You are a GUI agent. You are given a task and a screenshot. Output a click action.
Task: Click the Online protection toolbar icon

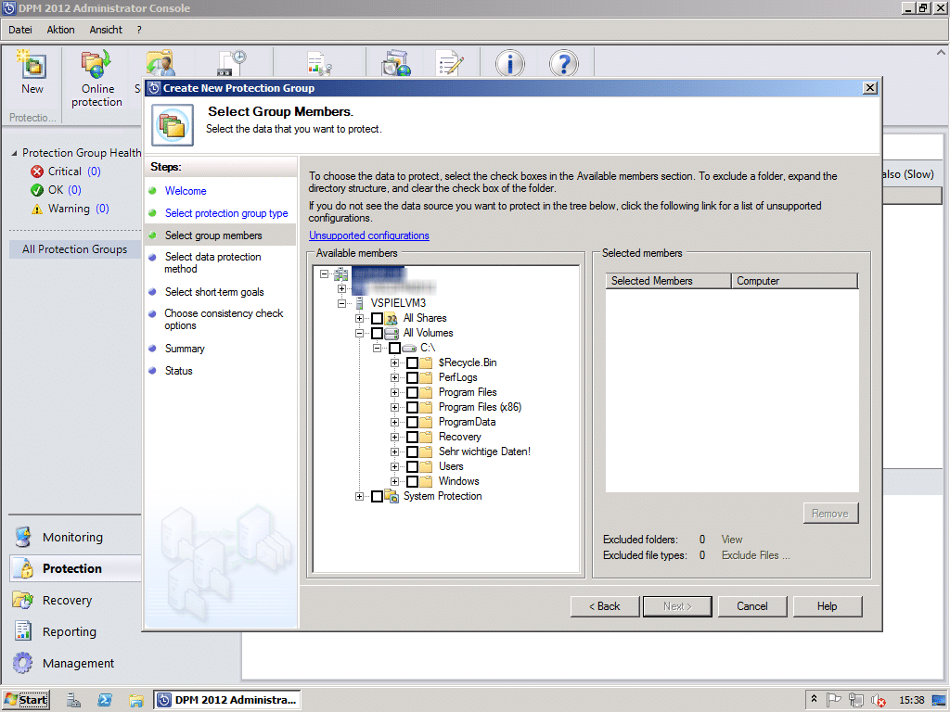point(96,65)
